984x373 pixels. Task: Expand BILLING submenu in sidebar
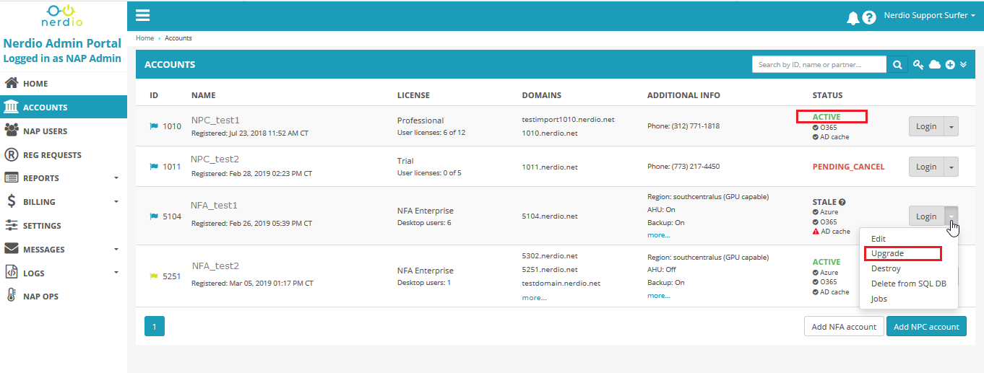tap(64, 202)
